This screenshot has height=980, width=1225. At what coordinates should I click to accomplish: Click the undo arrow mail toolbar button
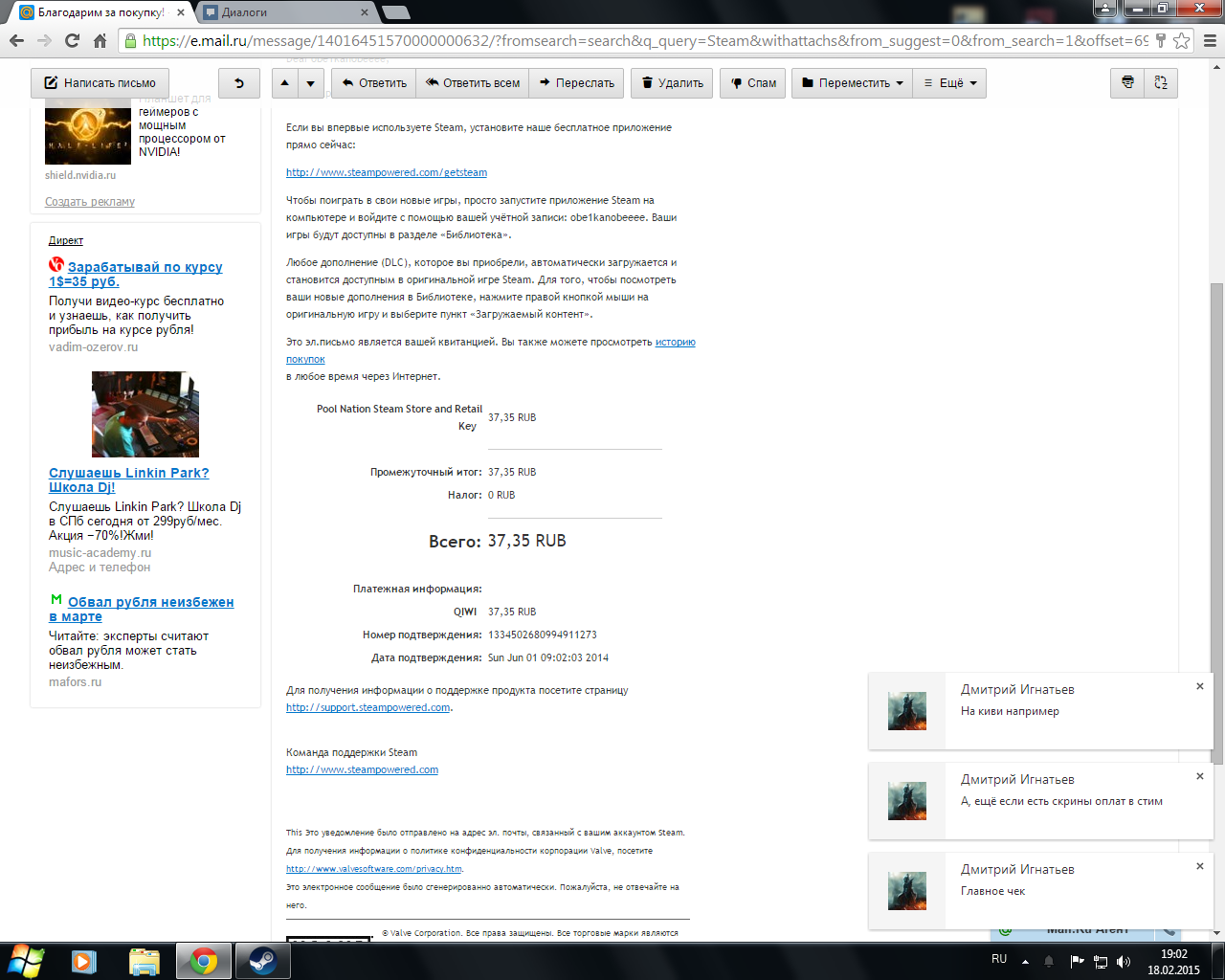[x=239, y=83]
